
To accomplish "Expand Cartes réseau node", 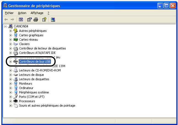I will (x=10, y=40).
